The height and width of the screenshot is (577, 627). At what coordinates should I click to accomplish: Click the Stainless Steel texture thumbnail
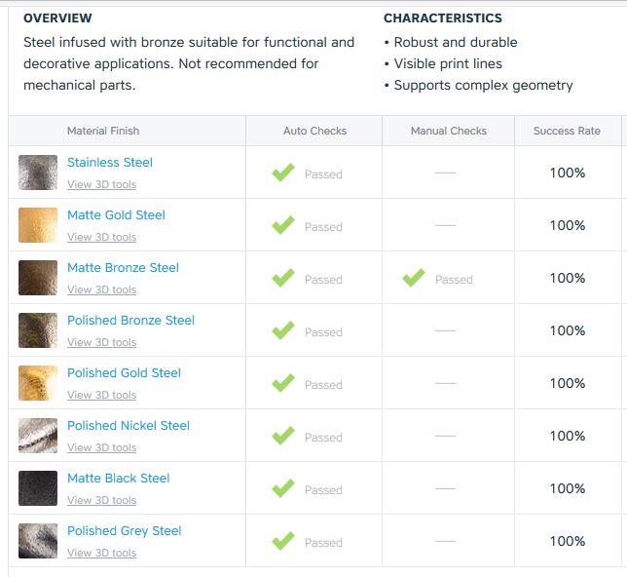tap(38, 173)
